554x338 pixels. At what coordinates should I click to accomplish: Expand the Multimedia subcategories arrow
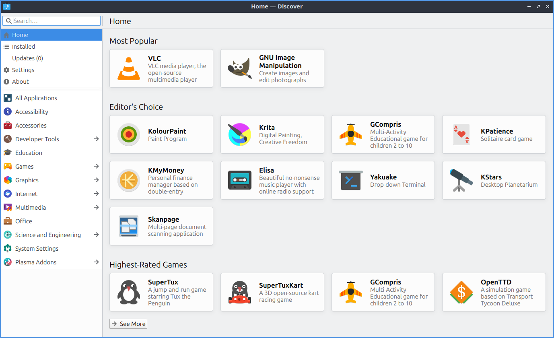tap(96, 208)
